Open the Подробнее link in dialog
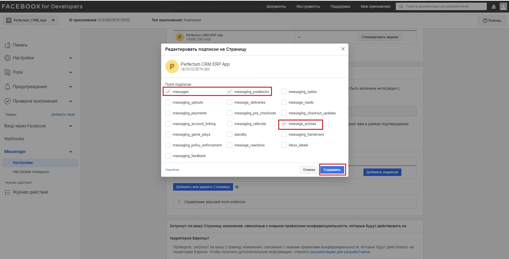 pos(172,170)
